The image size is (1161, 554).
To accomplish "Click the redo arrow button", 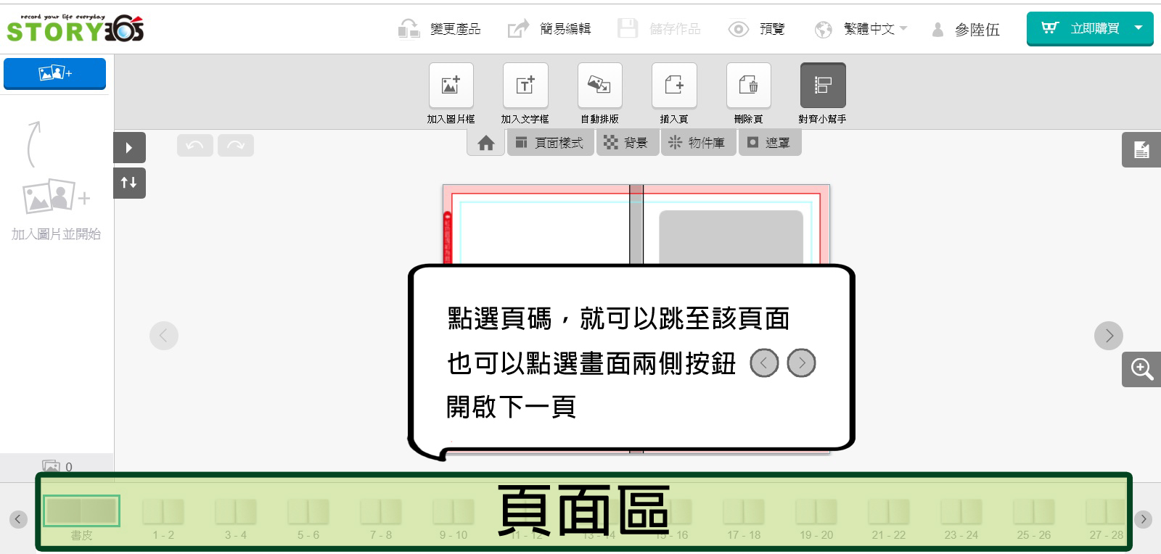I will coord(236,146).
